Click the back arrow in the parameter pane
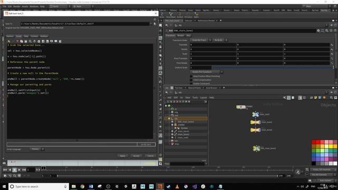338x190 pixels. coord(167,25)
